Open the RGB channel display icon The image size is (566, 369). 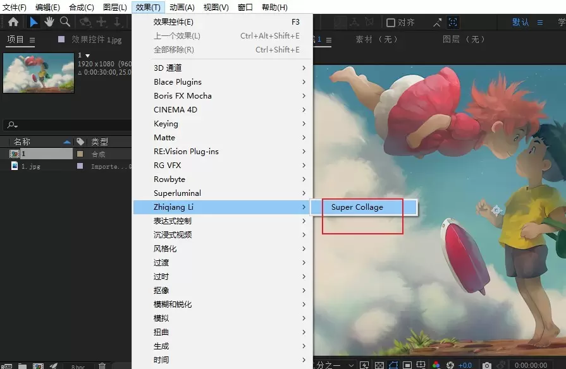[x=436, y=365]
